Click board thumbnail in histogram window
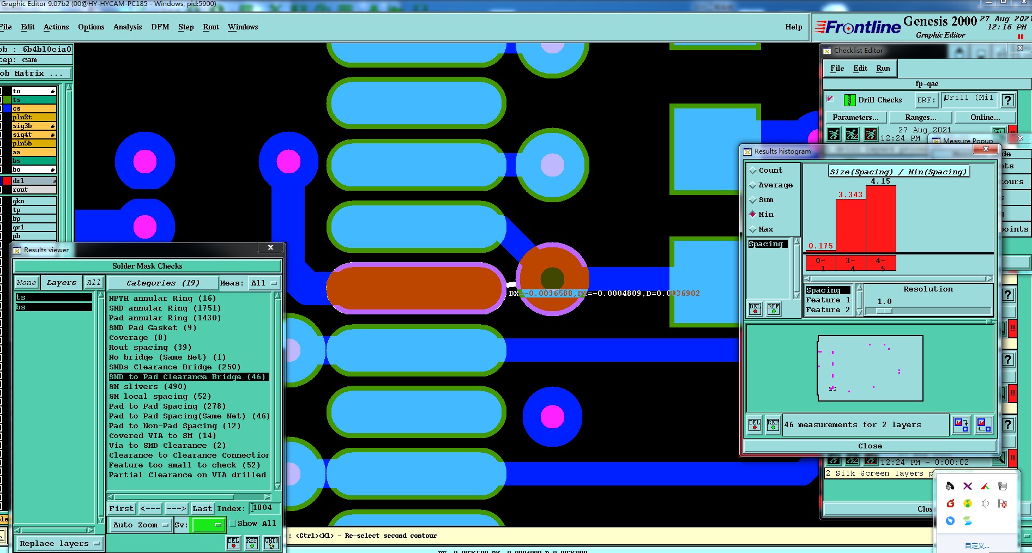 (870, 368)
